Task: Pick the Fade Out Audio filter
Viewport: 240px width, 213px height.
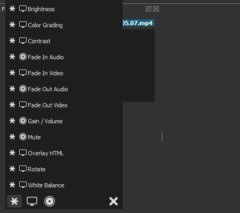Action: click(64, 89)
